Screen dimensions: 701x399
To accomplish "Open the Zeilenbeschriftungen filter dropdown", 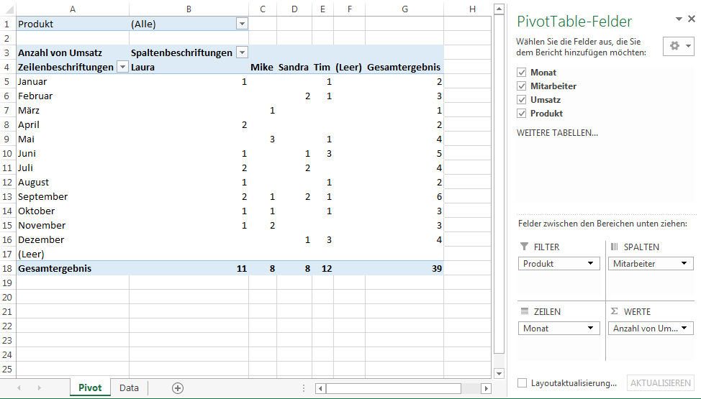I will (x=122, y=67).
